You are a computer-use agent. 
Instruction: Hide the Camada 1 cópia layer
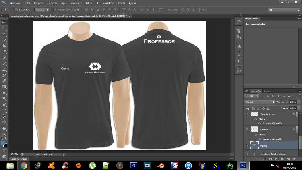(247, 114)
